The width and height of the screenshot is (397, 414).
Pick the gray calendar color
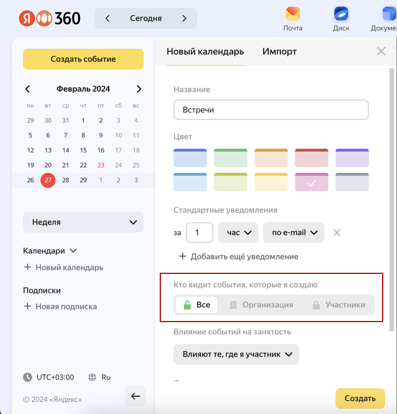pyautogui.click(x=352, y=182)
